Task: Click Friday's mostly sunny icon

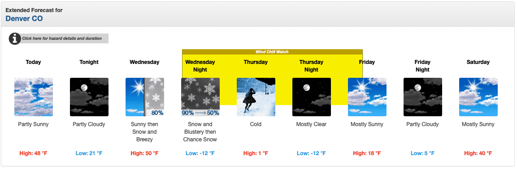Action: click(x=367, y=97)
